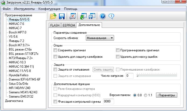Viewport: 187px width, 111px height.
Task: Click the Число запусков input field
Action: pyautogui.click(x=129, y=76)
